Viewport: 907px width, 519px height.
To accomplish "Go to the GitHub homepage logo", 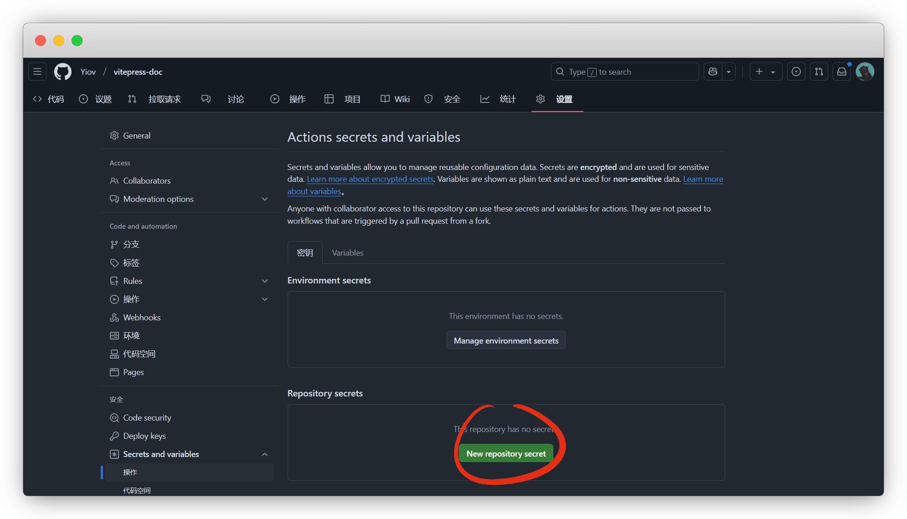I will (x=63, y=72).
